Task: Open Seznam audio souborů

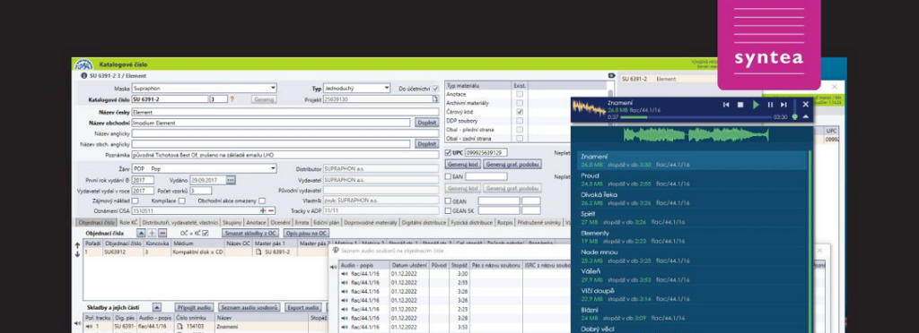Action: [x=249, y=307]
